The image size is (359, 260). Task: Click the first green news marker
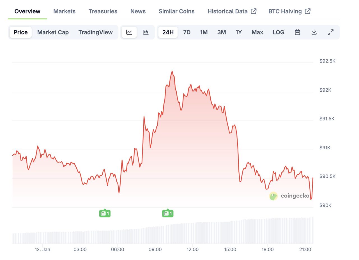coord(105,213)
